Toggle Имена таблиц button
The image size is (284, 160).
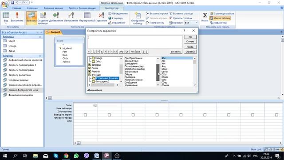pyautogui.click(x=220, y=18)
